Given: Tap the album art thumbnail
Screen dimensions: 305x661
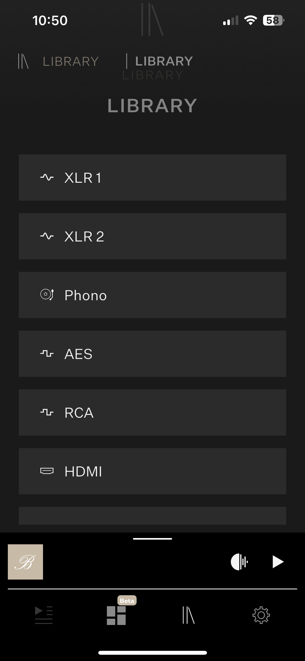Looking at the screenshot, I should (25, 562).
